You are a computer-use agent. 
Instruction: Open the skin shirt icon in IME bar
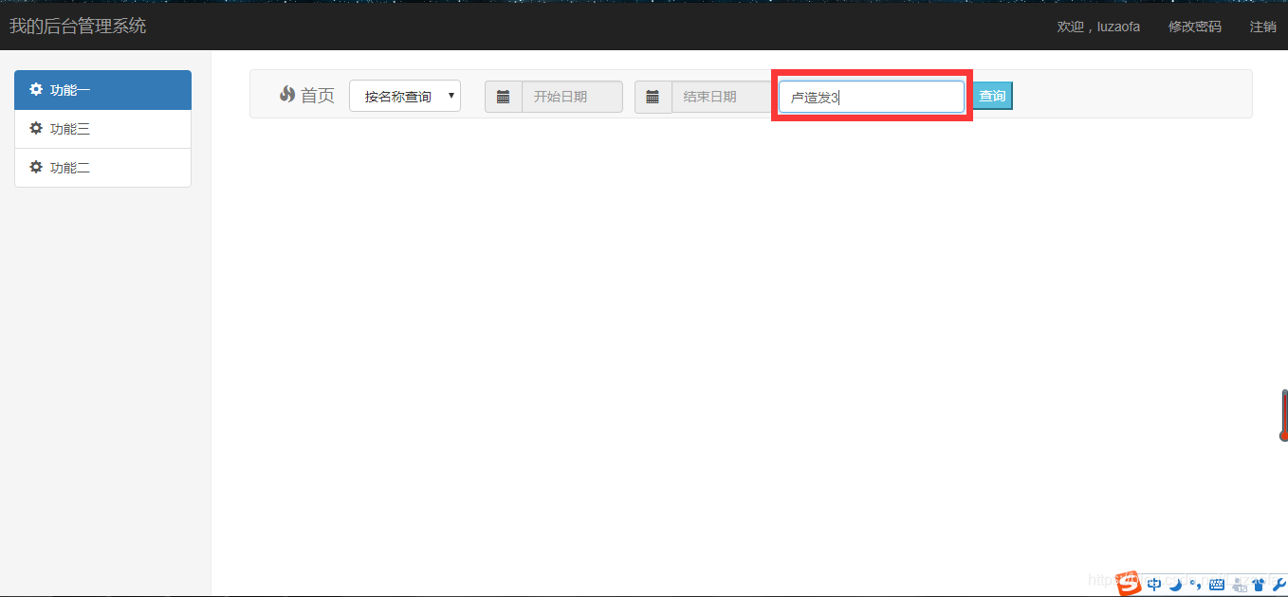pyautogui.click(x=1259, y=585)
